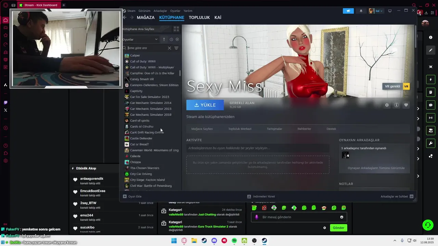
Task: Send chat message with Gönder
Action: coord(338,228)
